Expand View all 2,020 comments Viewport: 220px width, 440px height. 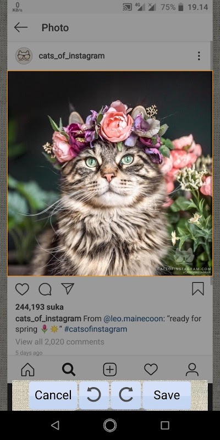[x=60, y=342]
